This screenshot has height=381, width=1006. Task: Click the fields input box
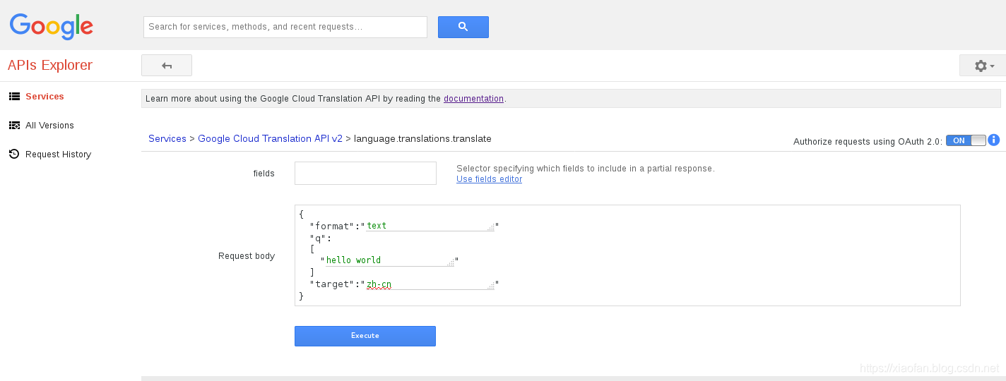click(x=365, y=174)
